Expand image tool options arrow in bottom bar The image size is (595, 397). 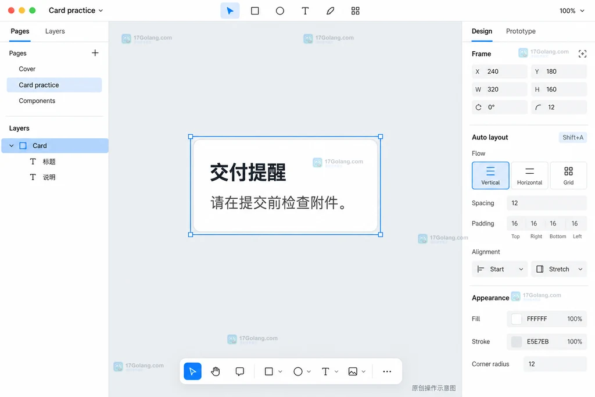[364, 371]
